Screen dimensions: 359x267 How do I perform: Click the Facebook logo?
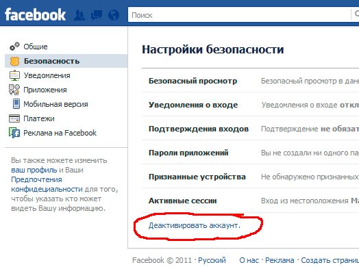(x=35, y=14)
